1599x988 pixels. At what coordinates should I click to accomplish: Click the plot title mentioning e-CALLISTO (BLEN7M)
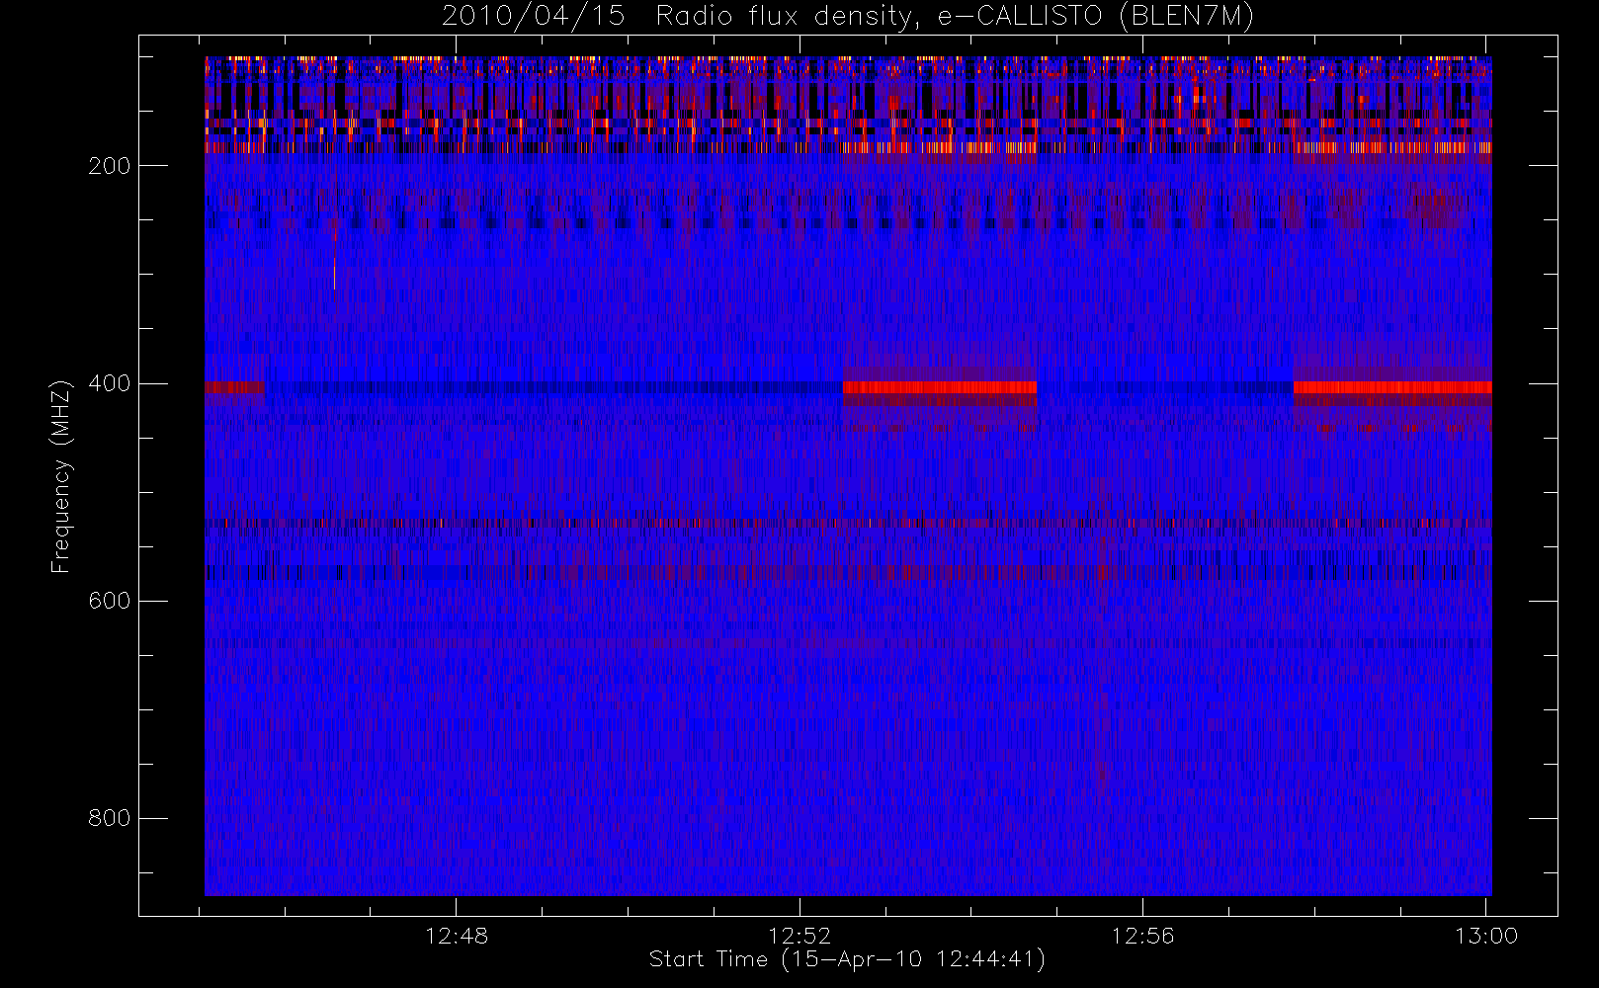pyautogui.click(x=848, y=16)
